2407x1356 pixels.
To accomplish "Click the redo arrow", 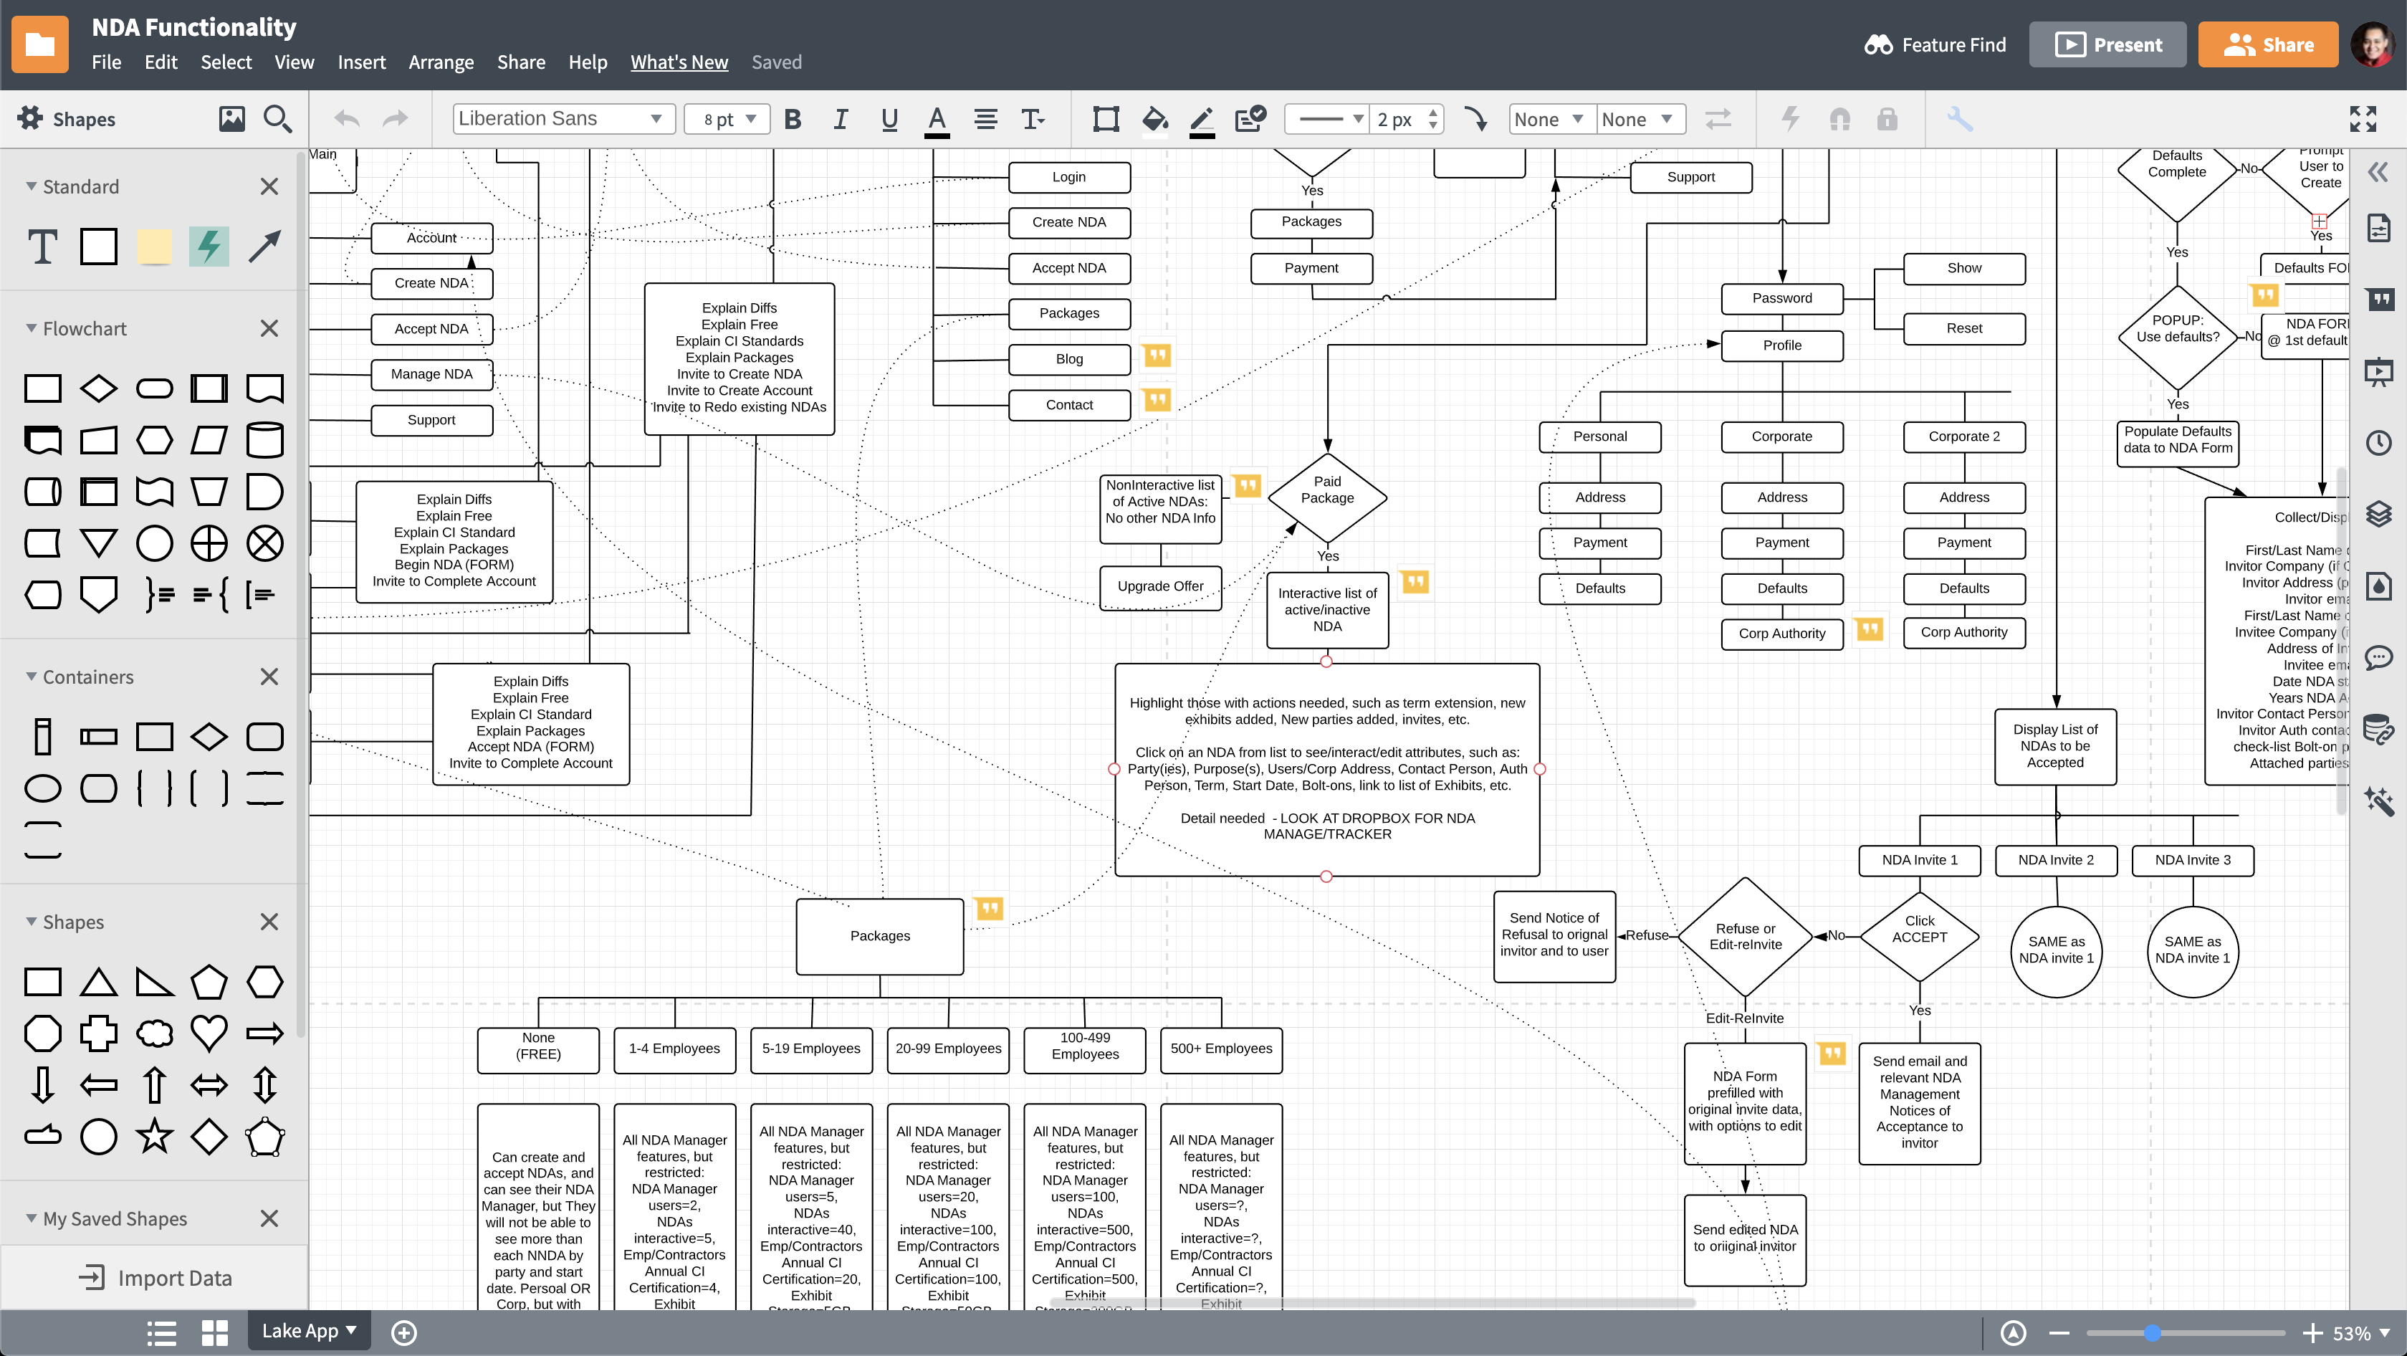I will click(x=396, y=119).
